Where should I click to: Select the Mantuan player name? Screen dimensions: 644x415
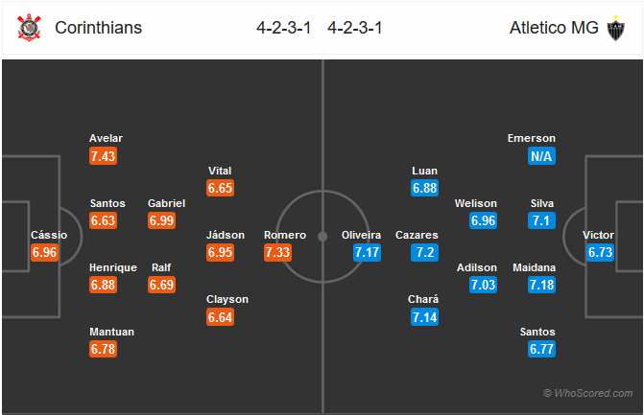(x=111, y=332)
